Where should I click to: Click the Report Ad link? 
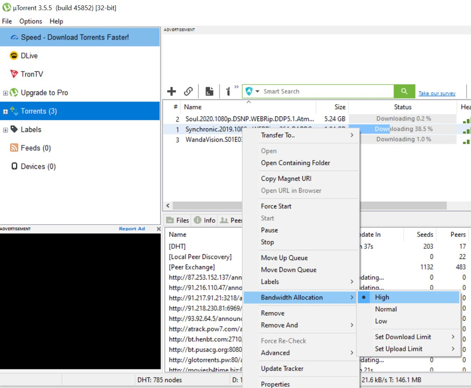[x=132, y=229]
